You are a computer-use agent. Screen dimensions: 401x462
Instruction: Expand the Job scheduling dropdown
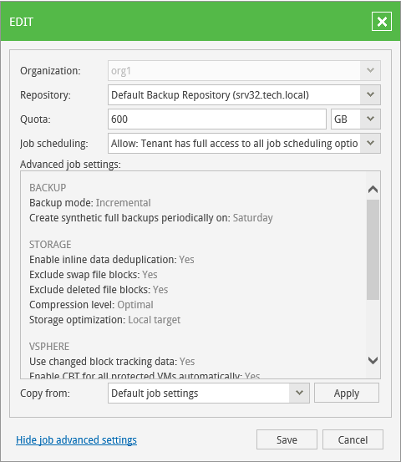click(x=370, y=143)
